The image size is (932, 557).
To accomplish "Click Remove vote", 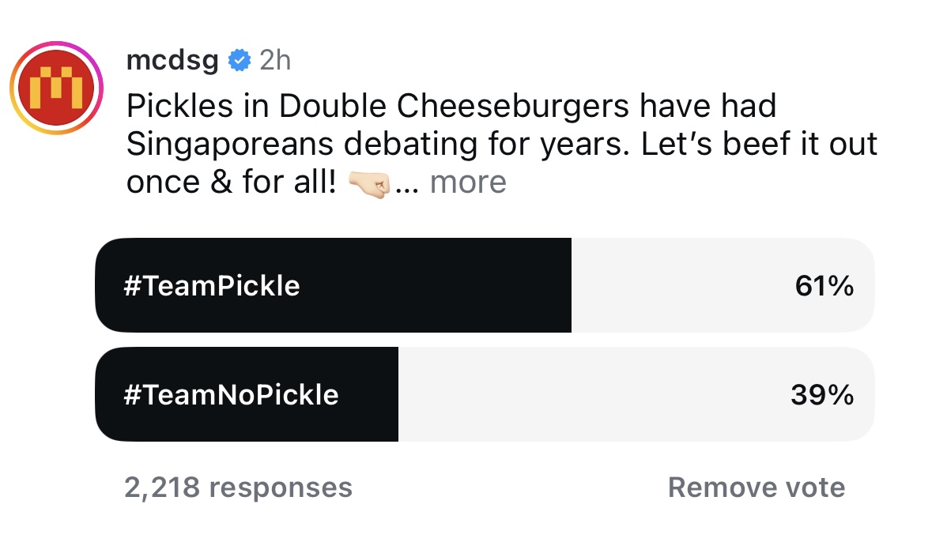I will (x=757, y=487).
